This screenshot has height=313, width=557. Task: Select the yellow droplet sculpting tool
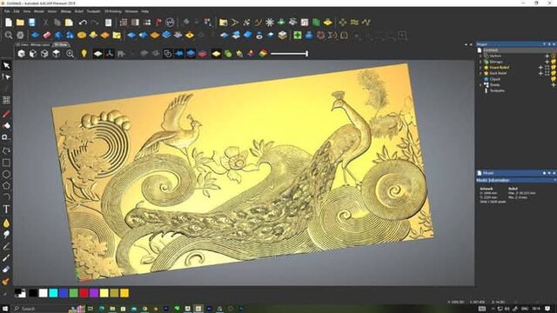click(6, 223)
